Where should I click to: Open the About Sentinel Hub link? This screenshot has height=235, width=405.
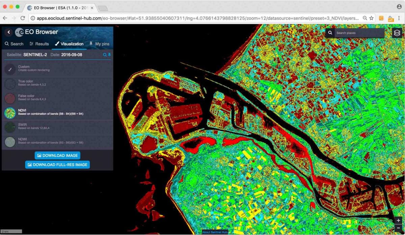(x=215, y=232)
